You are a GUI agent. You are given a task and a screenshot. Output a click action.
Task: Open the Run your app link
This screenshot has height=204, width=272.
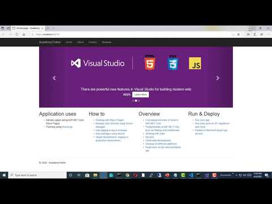[x=202, y=120]
